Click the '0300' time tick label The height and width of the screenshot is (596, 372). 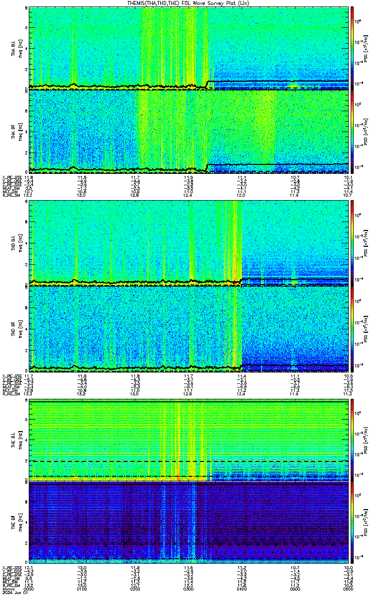(188, 589)
